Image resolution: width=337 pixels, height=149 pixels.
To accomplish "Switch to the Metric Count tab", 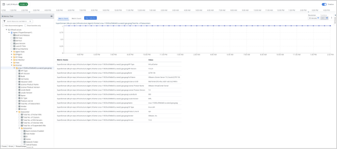I will 77,18.
